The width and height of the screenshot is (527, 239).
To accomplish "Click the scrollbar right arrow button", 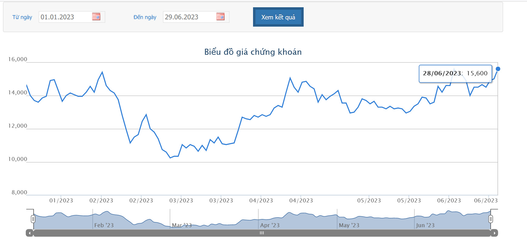I will point(494,233).
